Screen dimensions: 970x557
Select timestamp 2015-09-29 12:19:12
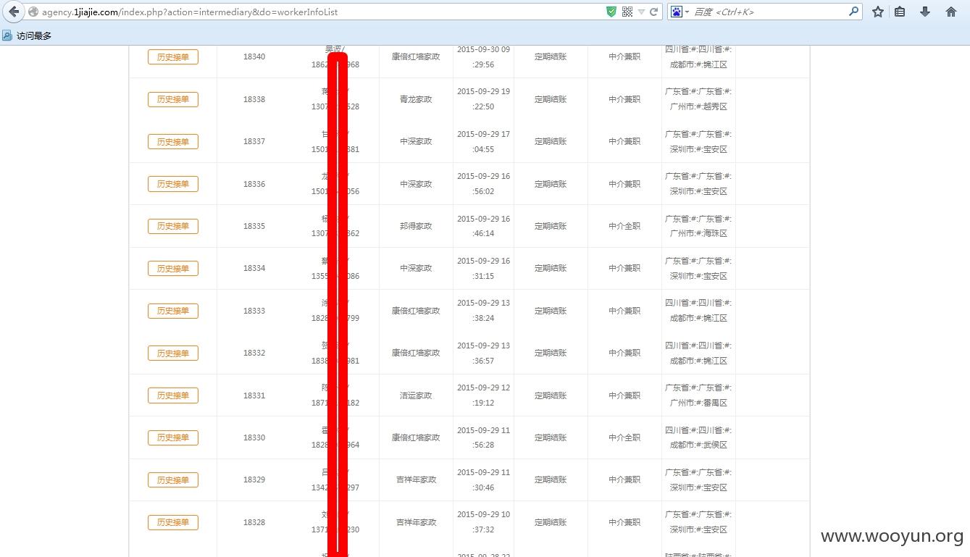[483, 395]
